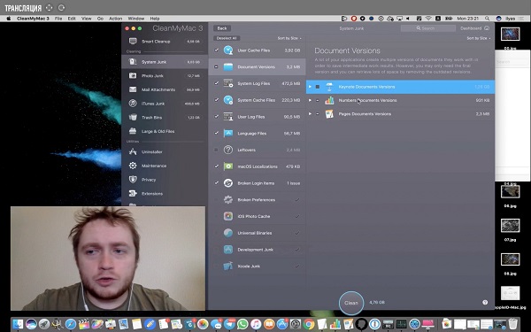The width and height of the screenshot is (531, 332).
Task: Click the Deselect All button
Action: (227, 38)
